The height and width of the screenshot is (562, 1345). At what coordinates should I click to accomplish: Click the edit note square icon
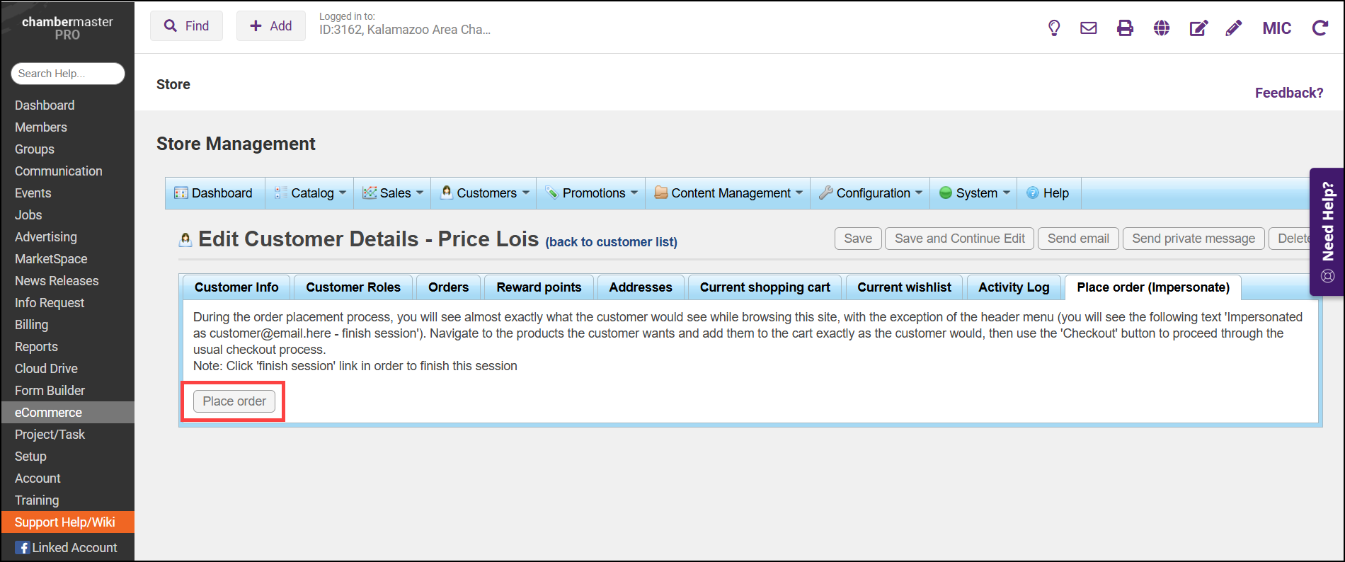tap(1198, 28)
